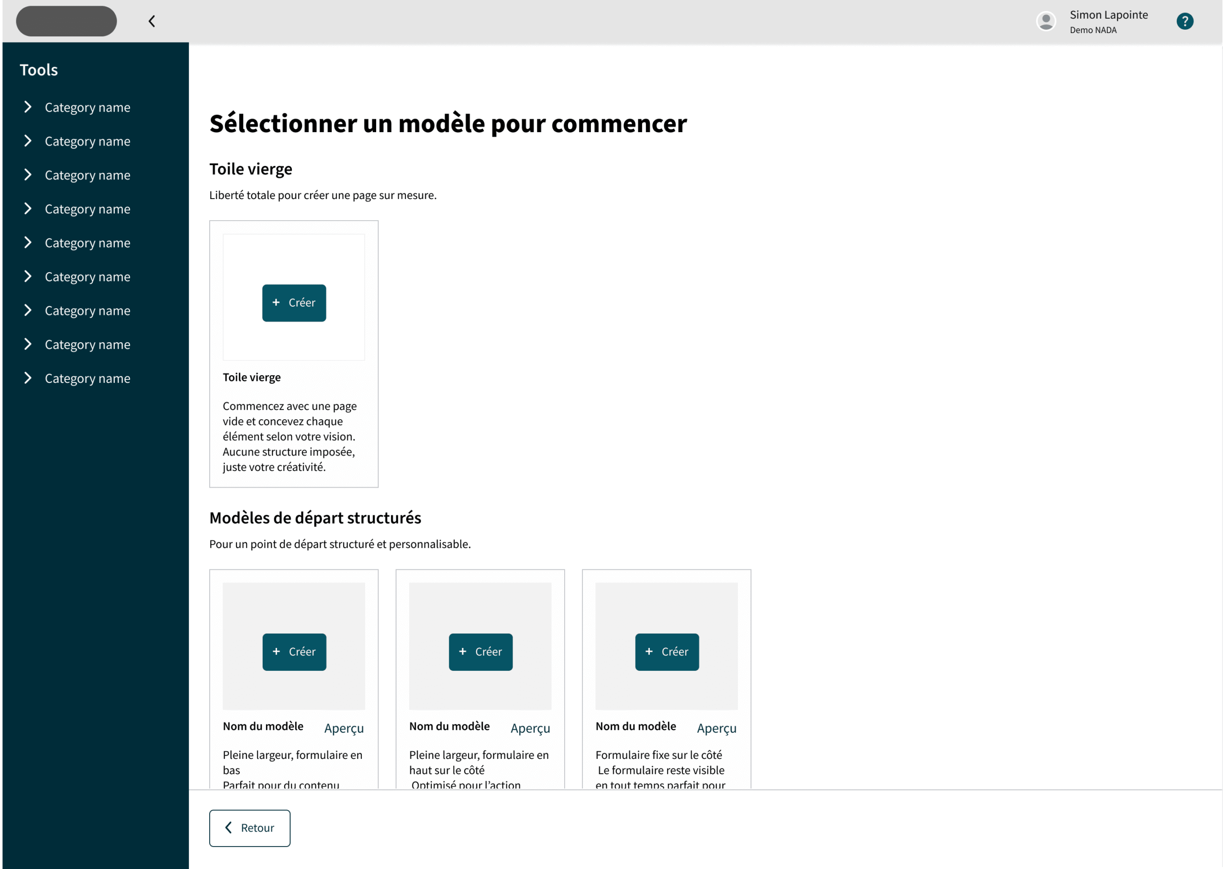Open the user profile avatar icon
Image resolution: width=1225 pixels, height=869 pixels.
click(1045, 22)
